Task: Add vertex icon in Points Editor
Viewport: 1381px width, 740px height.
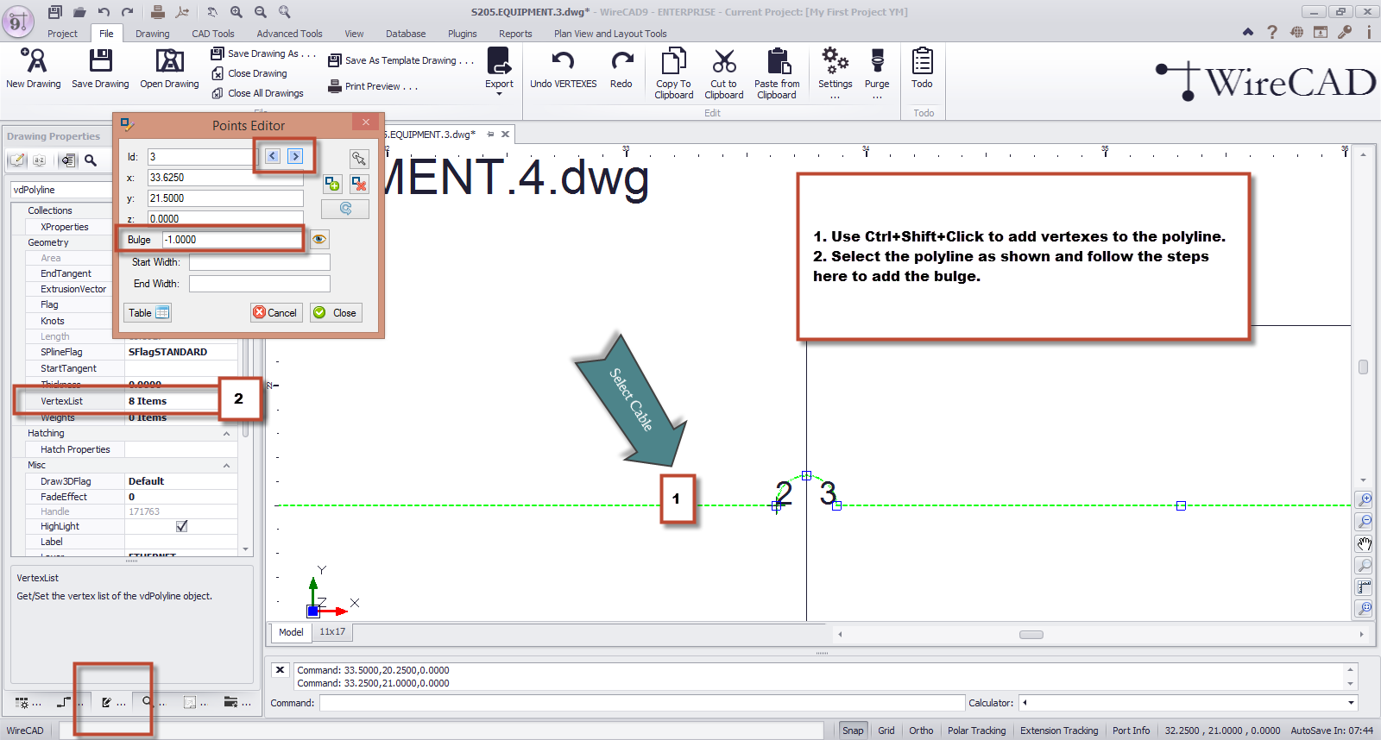Action: [x=333, y=184]
